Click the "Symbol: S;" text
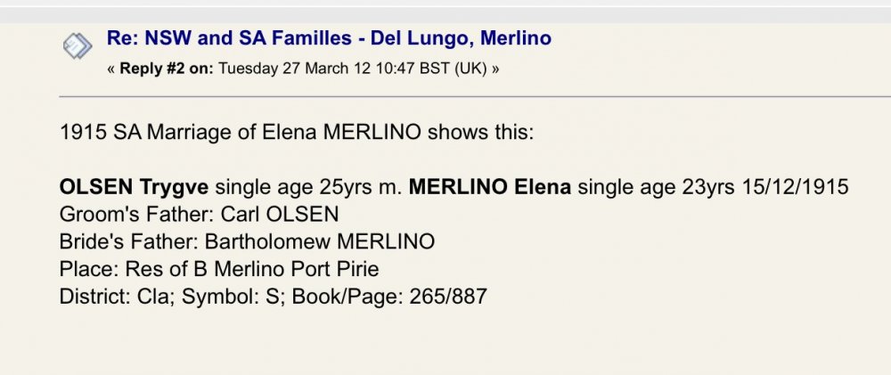This screenshot has width=891, height=375. tap(233, 297)
